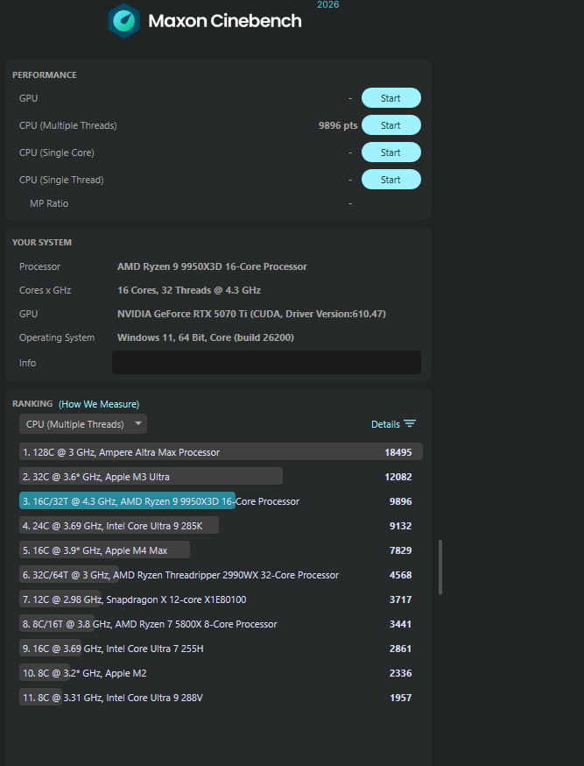Start the CPU (Single Core) benchmark
This screenshot has height=766, width=584.
click(x=391, y=152)
